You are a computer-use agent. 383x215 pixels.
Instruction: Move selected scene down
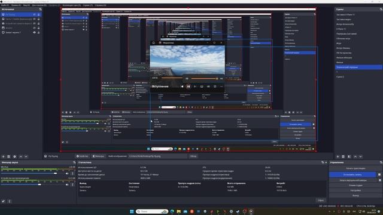click(360, 156)
